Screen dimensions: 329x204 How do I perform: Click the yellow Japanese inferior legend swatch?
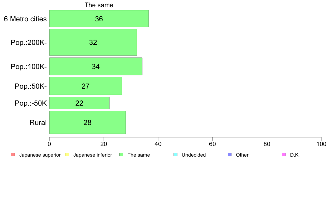pyautogui.click(x=67, y=155)
